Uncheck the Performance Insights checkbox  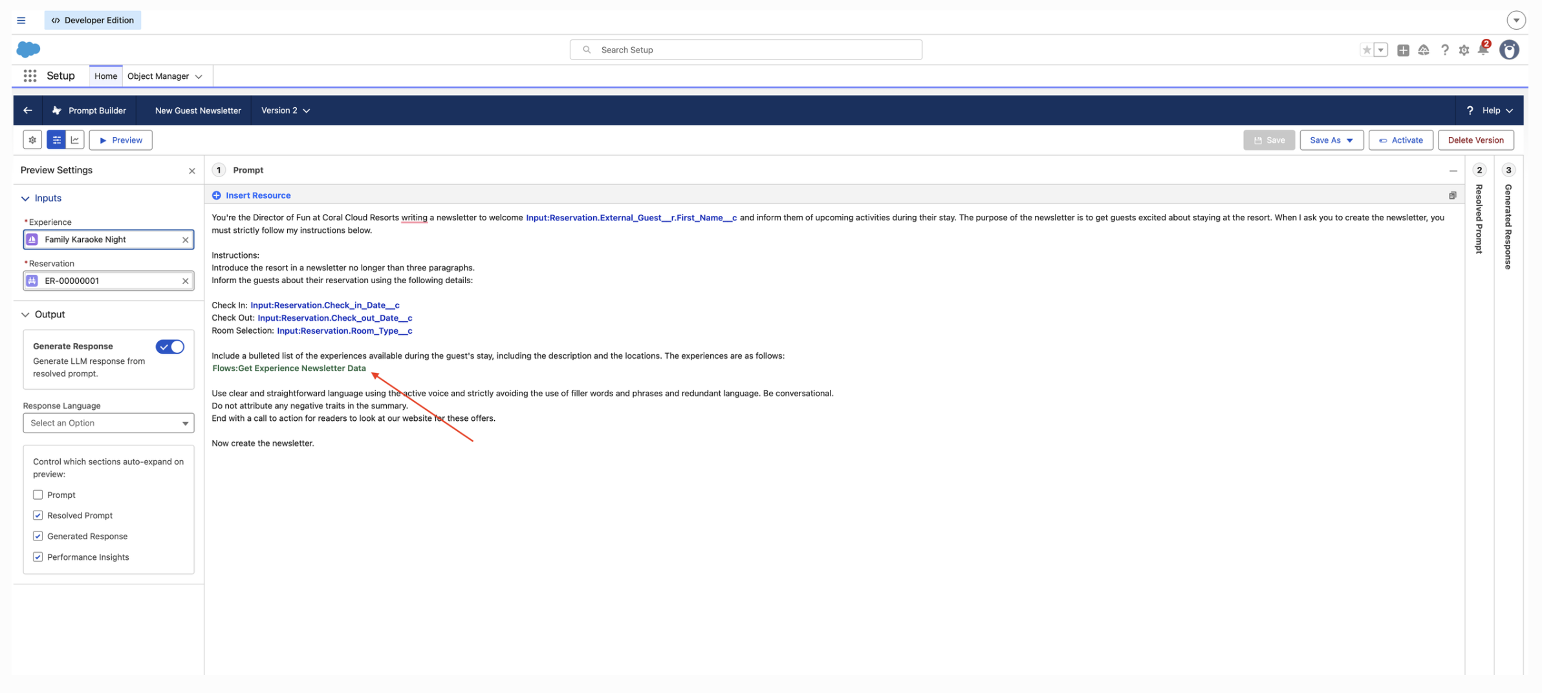pyautogui.click(x=38, y=557)
